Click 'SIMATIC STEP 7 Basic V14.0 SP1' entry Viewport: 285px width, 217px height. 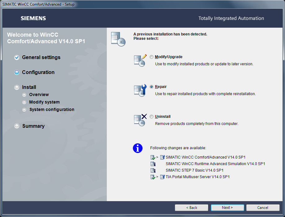[194, 170]
